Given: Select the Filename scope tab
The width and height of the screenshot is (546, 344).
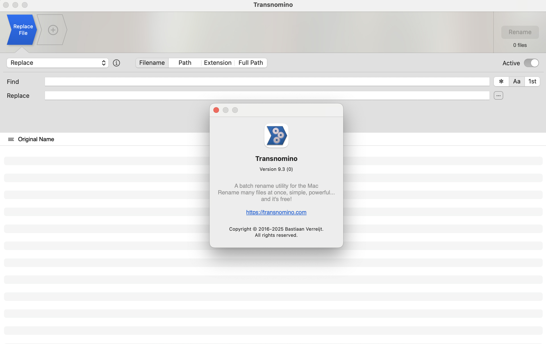Looking at the screenshot, I should point(152,63).
